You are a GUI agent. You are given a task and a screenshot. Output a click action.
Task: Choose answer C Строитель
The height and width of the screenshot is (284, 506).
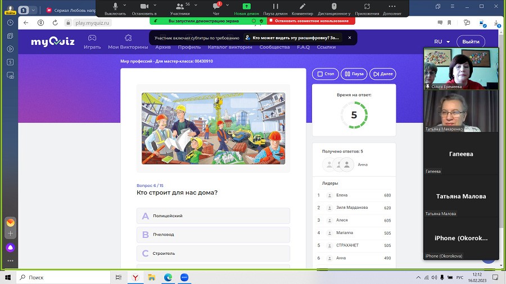213,253
